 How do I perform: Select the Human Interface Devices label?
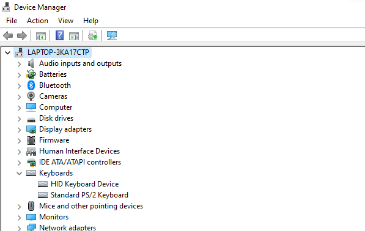[79, 151]
